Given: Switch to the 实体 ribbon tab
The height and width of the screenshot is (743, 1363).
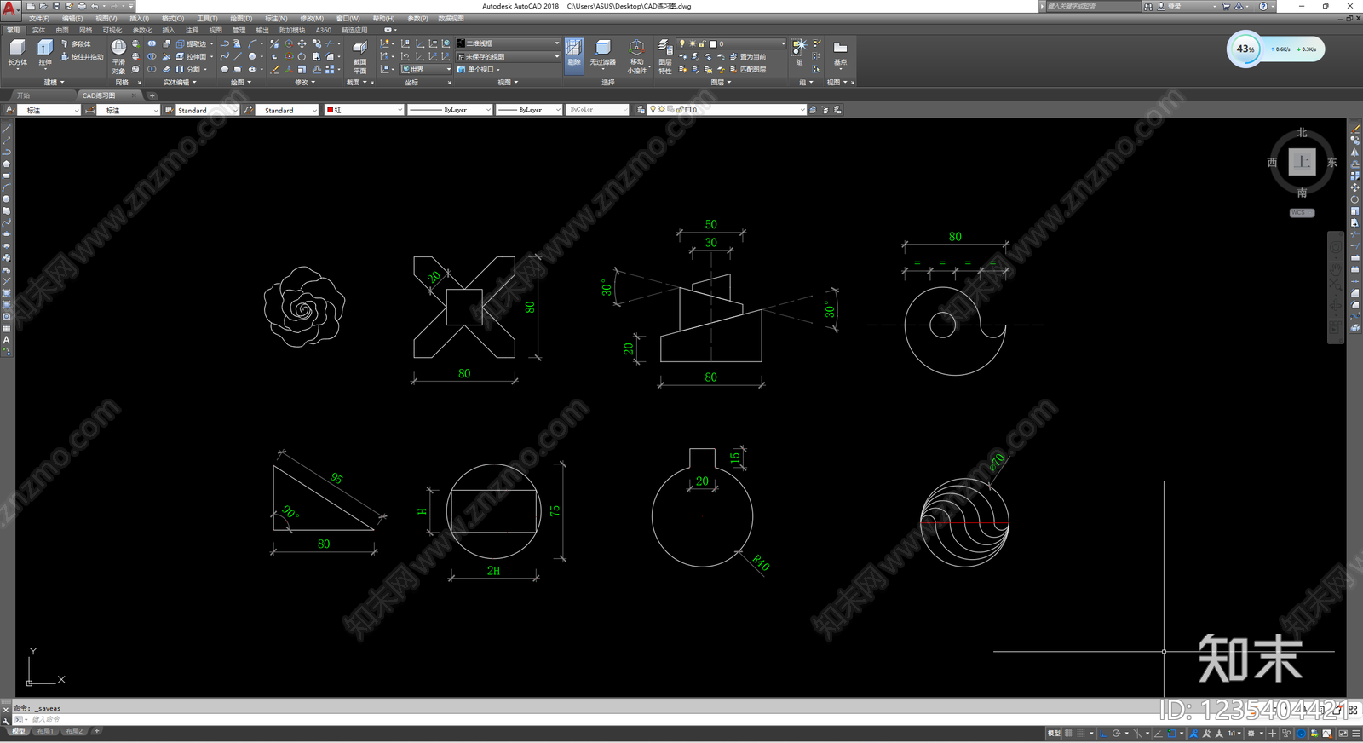Looking at the screenshot, I should 38,30.
